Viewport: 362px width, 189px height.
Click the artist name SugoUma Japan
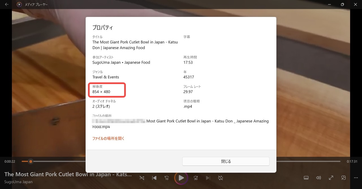pos(18,182)
